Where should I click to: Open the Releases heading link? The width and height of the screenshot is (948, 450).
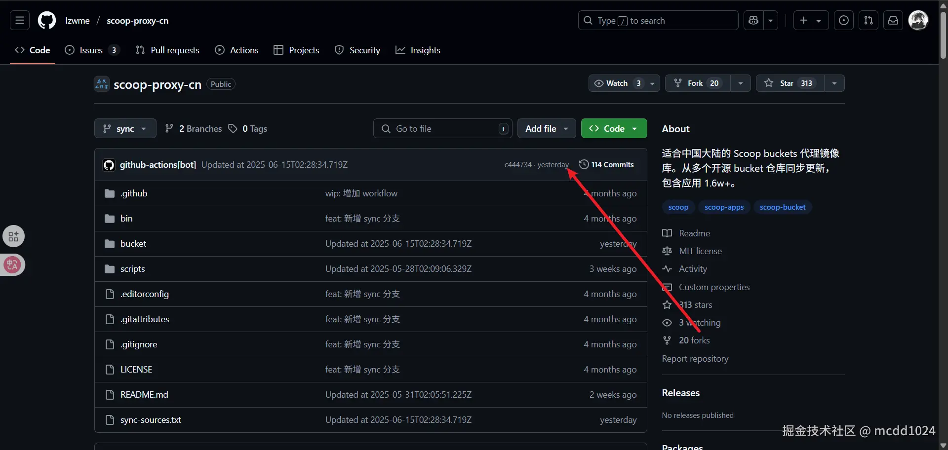pyautogui.click(x=681, y=393)
